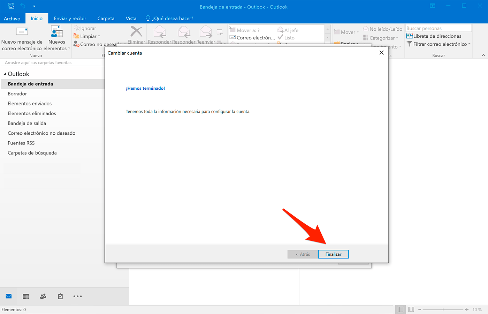The image size is (488, 314).
Task: Collapse the ribbon with the chevron
Action: coord(483,55)
